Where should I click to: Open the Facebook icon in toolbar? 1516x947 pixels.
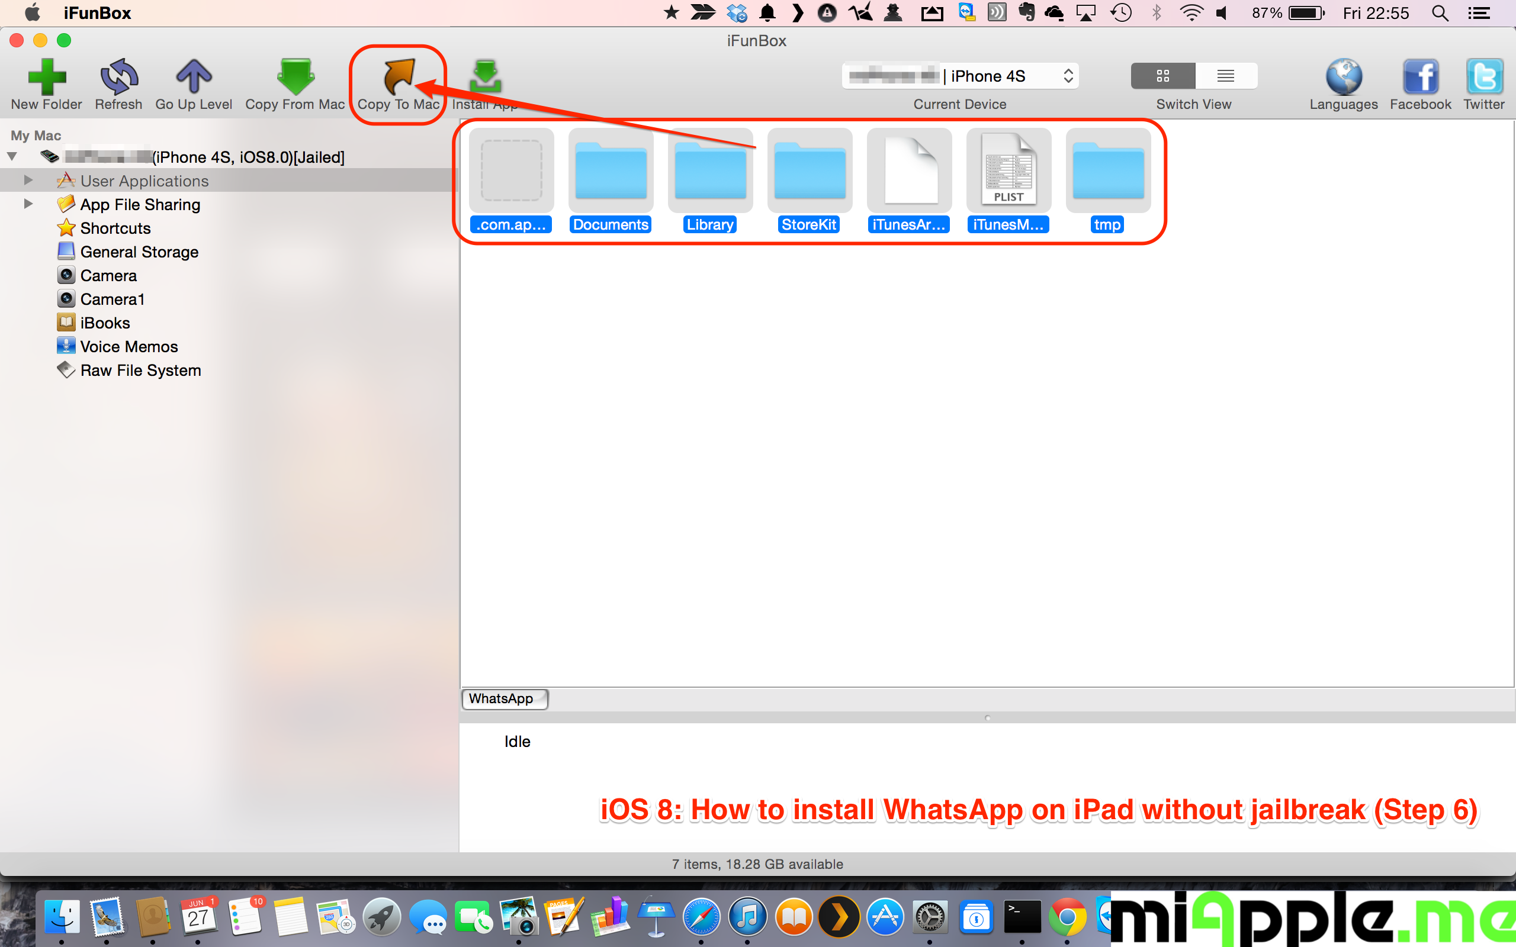coord(1420,78)
